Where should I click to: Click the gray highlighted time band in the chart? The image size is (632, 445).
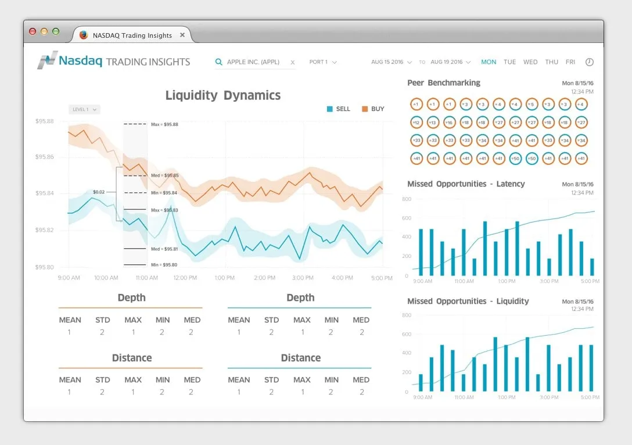tap(135, 193)
